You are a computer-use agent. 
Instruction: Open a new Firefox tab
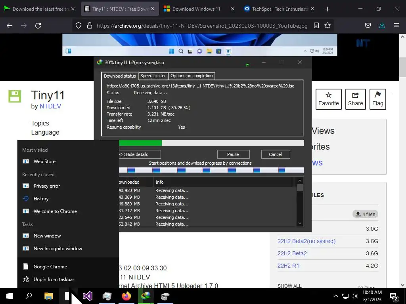point(327,9)
